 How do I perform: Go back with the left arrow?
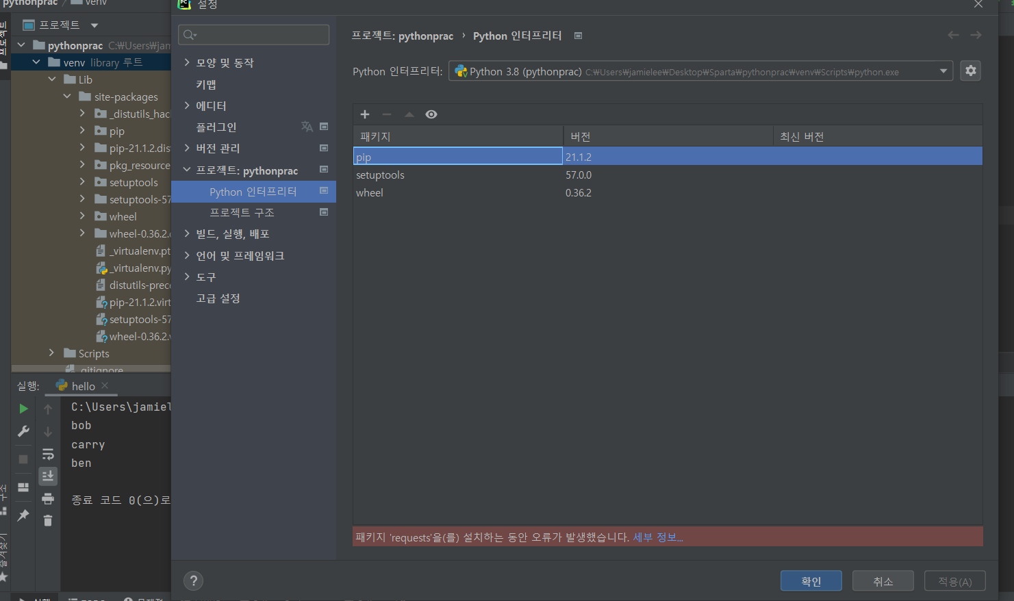pyautogui.click(x=953, y=35)
